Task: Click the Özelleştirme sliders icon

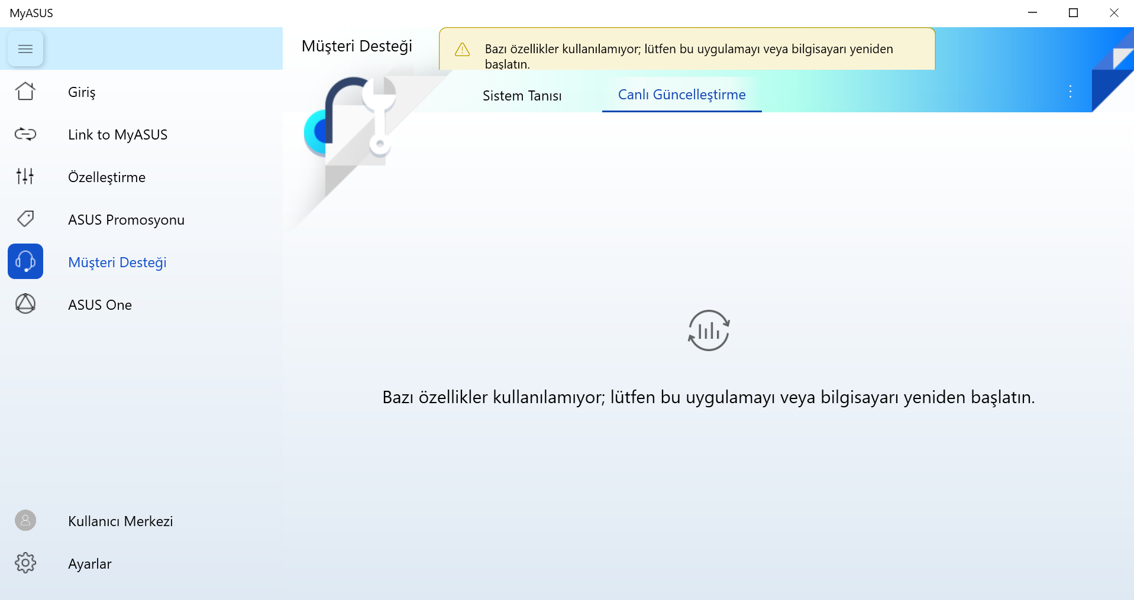Action: (x=25, y=176)
